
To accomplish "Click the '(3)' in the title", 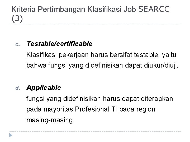I will click(x=17, y=19).
